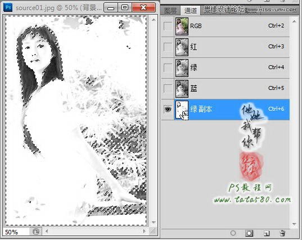Click the Photoshop Ps document icon
Viewport: 302px width, 240px height.
pos(8,8)
